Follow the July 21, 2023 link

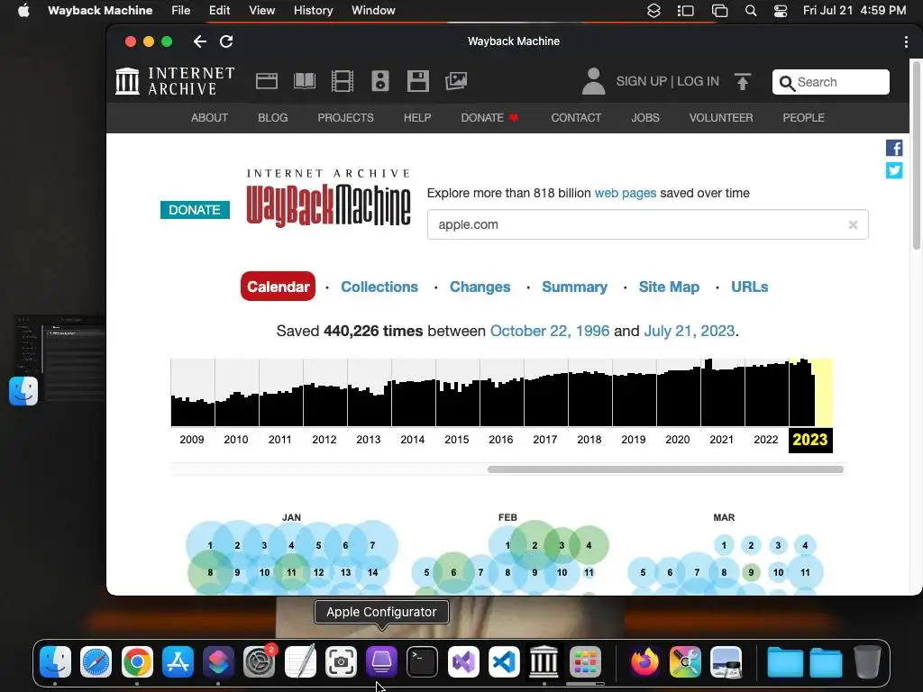tap(690, 331)
